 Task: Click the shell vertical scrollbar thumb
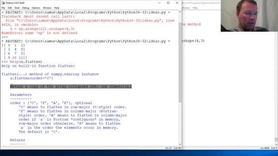[x=180, y=62]
